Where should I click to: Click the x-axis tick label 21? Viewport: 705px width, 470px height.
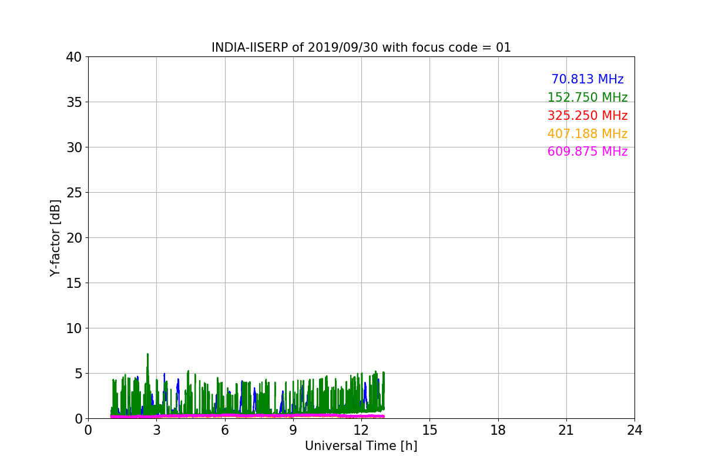coord(566,431)
